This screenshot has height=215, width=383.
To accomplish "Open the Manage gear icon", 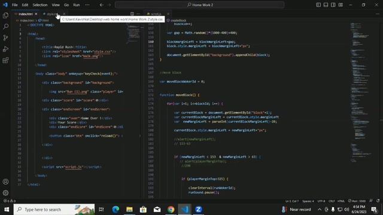I will pos(5,193).
